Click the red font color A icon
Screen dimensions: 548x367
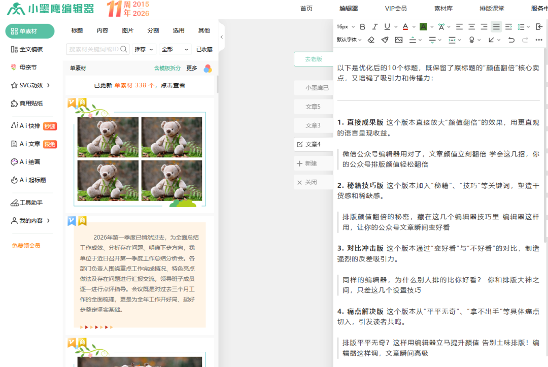pyautogui.click(x=405, y=26)
